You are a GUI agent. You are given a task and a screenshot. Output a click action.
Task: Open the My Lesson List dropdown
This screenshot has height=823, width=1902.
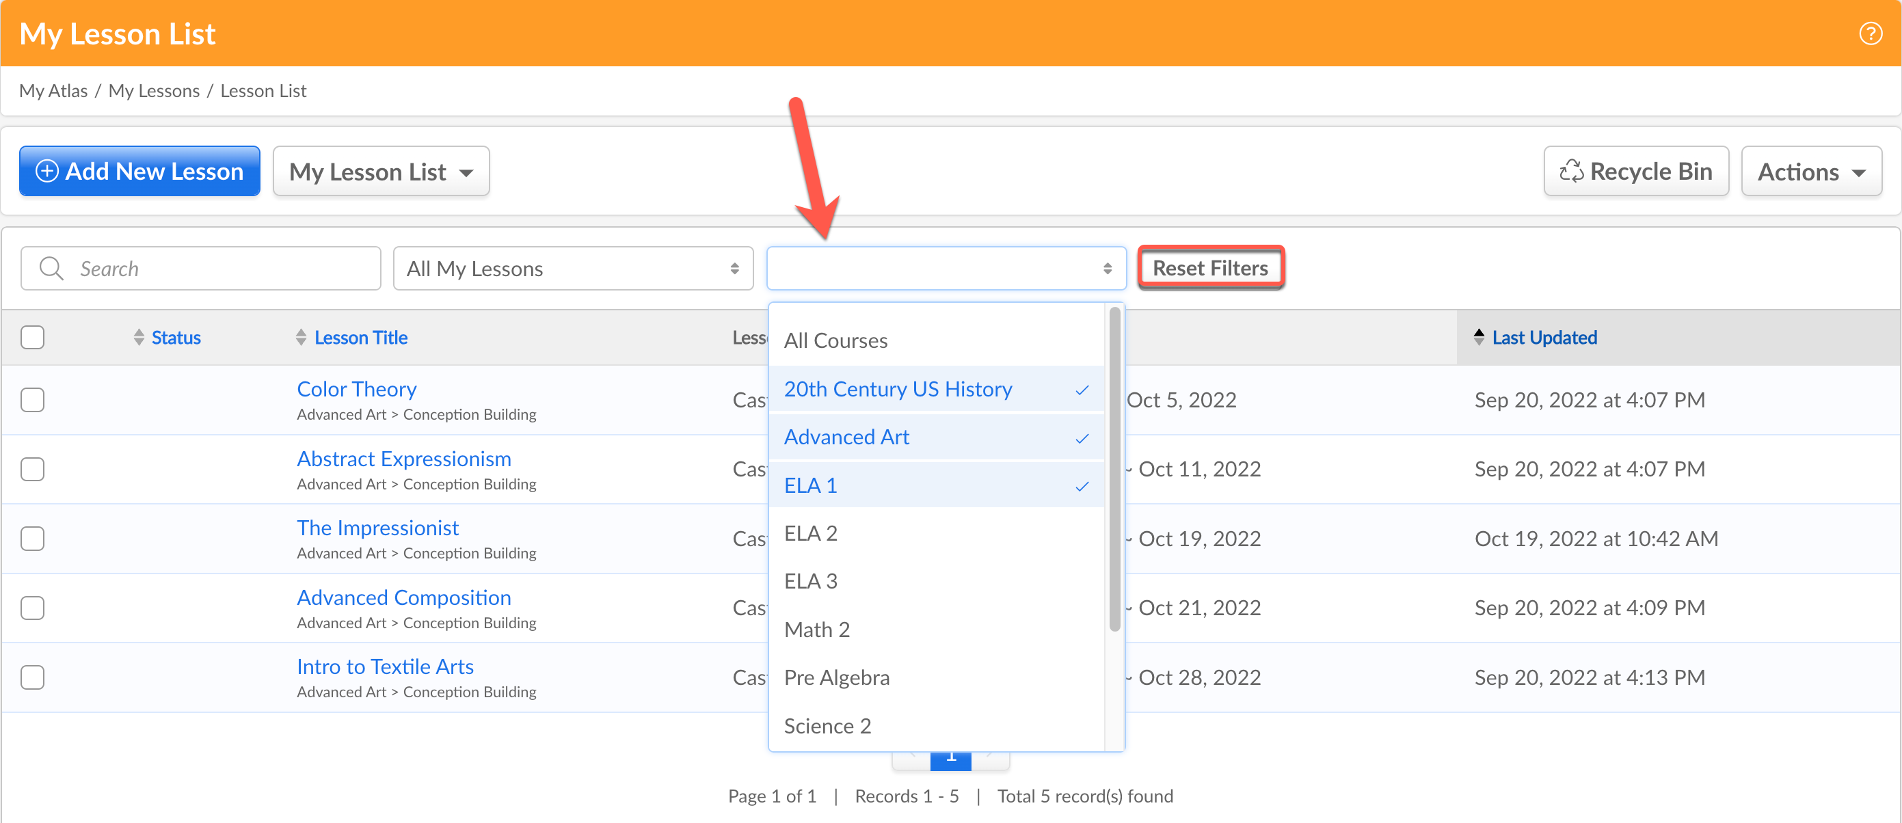click(381, 172)
